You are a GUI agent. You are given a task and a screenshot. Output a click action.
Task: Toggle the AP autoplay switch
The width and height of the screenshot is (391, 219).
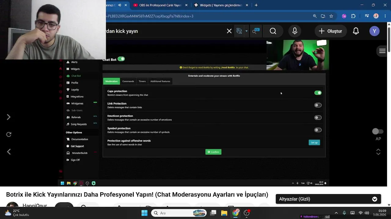pos(378,131)
